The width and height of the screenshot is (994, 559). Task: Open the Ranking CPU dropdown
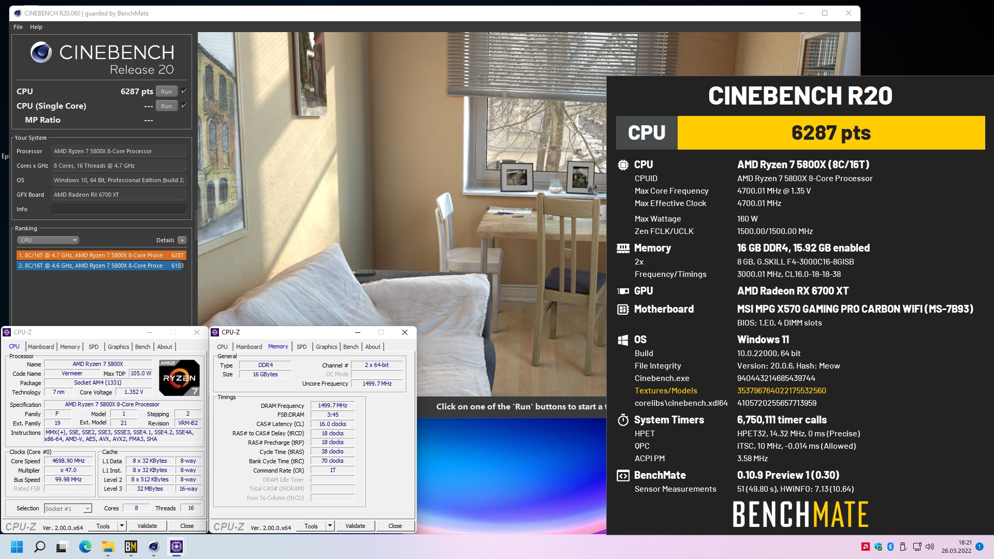pyautogui.click(x=48, y=240)
